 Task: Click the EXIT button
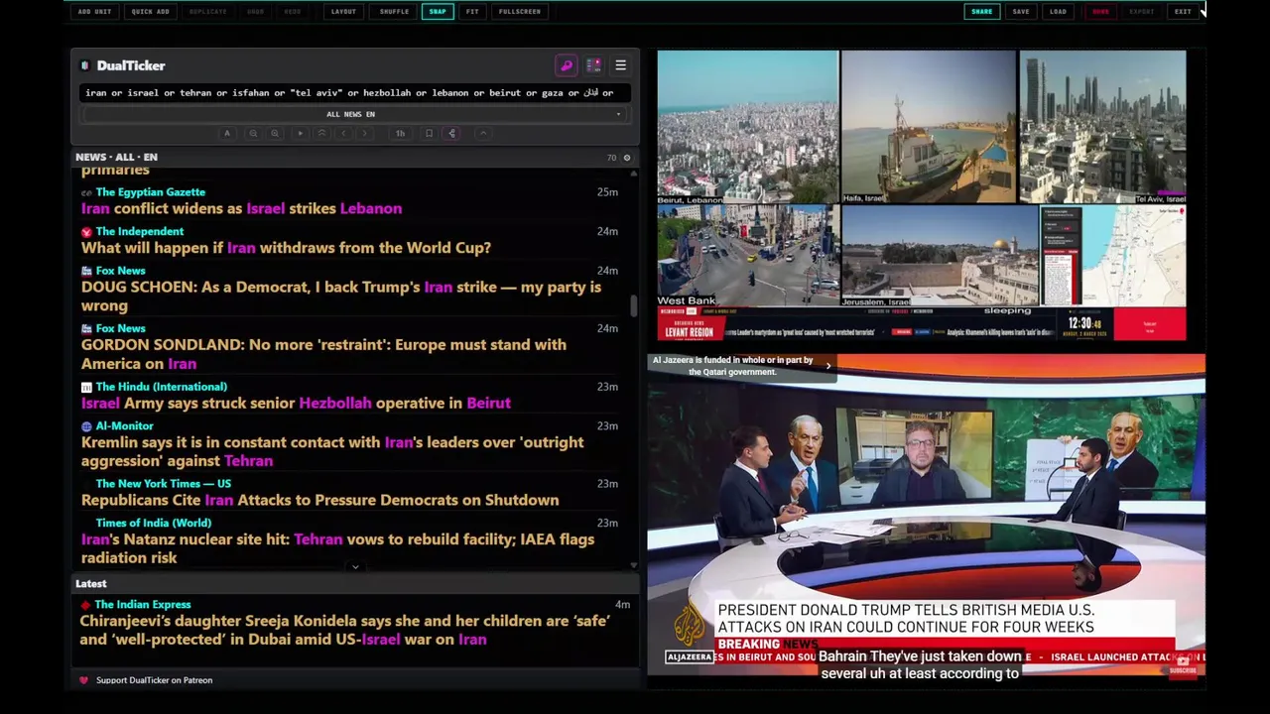click(1183, 11)
